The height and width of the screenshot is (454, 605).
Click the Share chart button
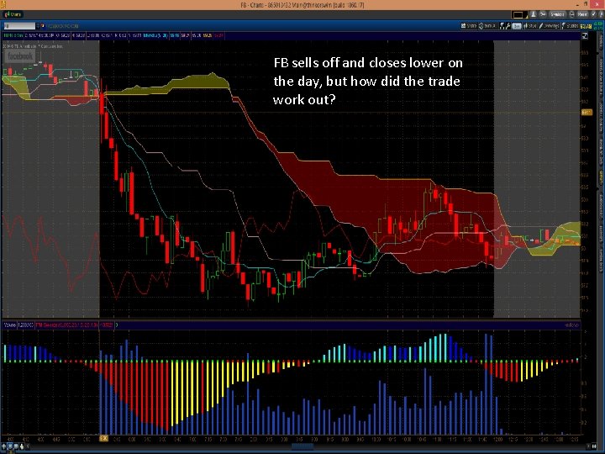(469, 26)
